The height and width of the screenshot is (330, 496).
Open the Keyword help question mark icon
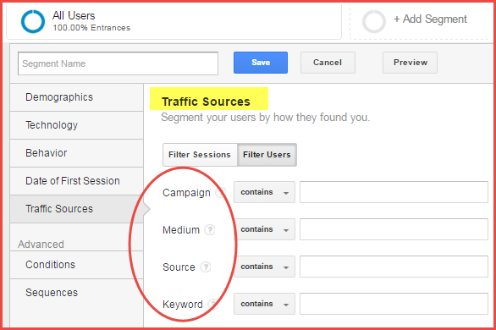213,304
